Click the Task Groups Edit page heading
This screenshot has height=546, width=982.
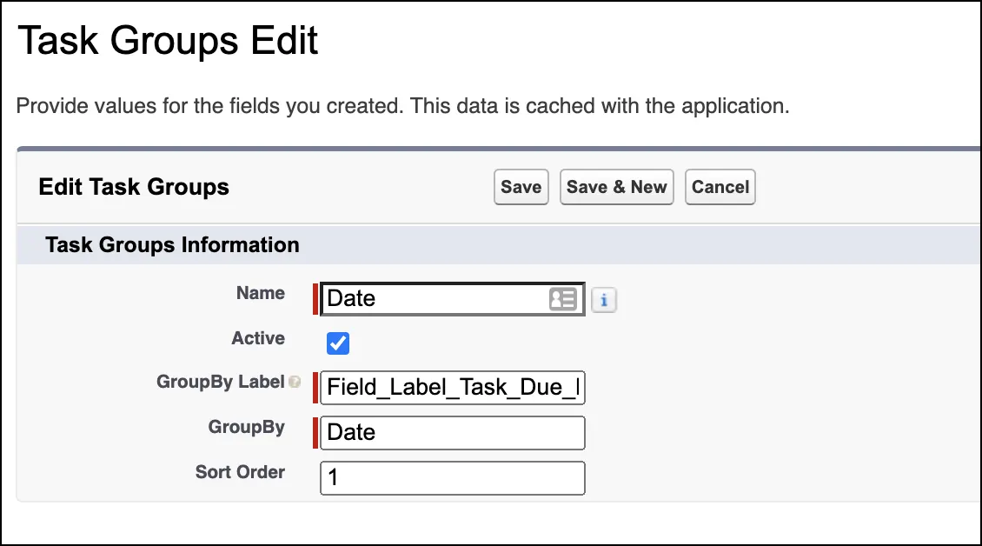point(168,41)
